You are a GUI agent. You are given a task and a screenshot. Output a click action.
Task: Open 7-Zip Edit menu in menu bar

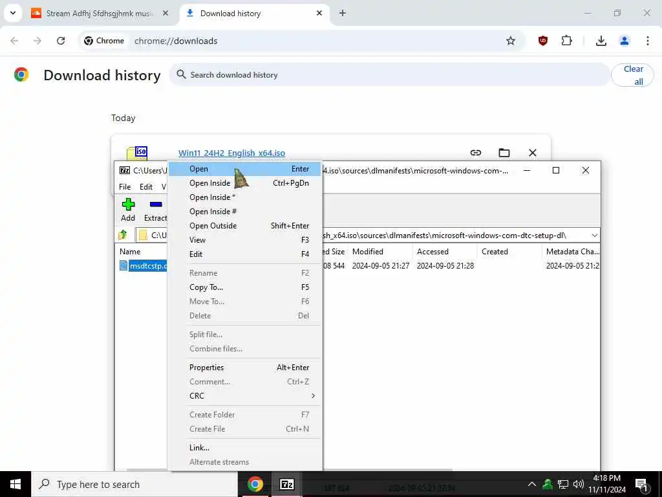(146, 187)
